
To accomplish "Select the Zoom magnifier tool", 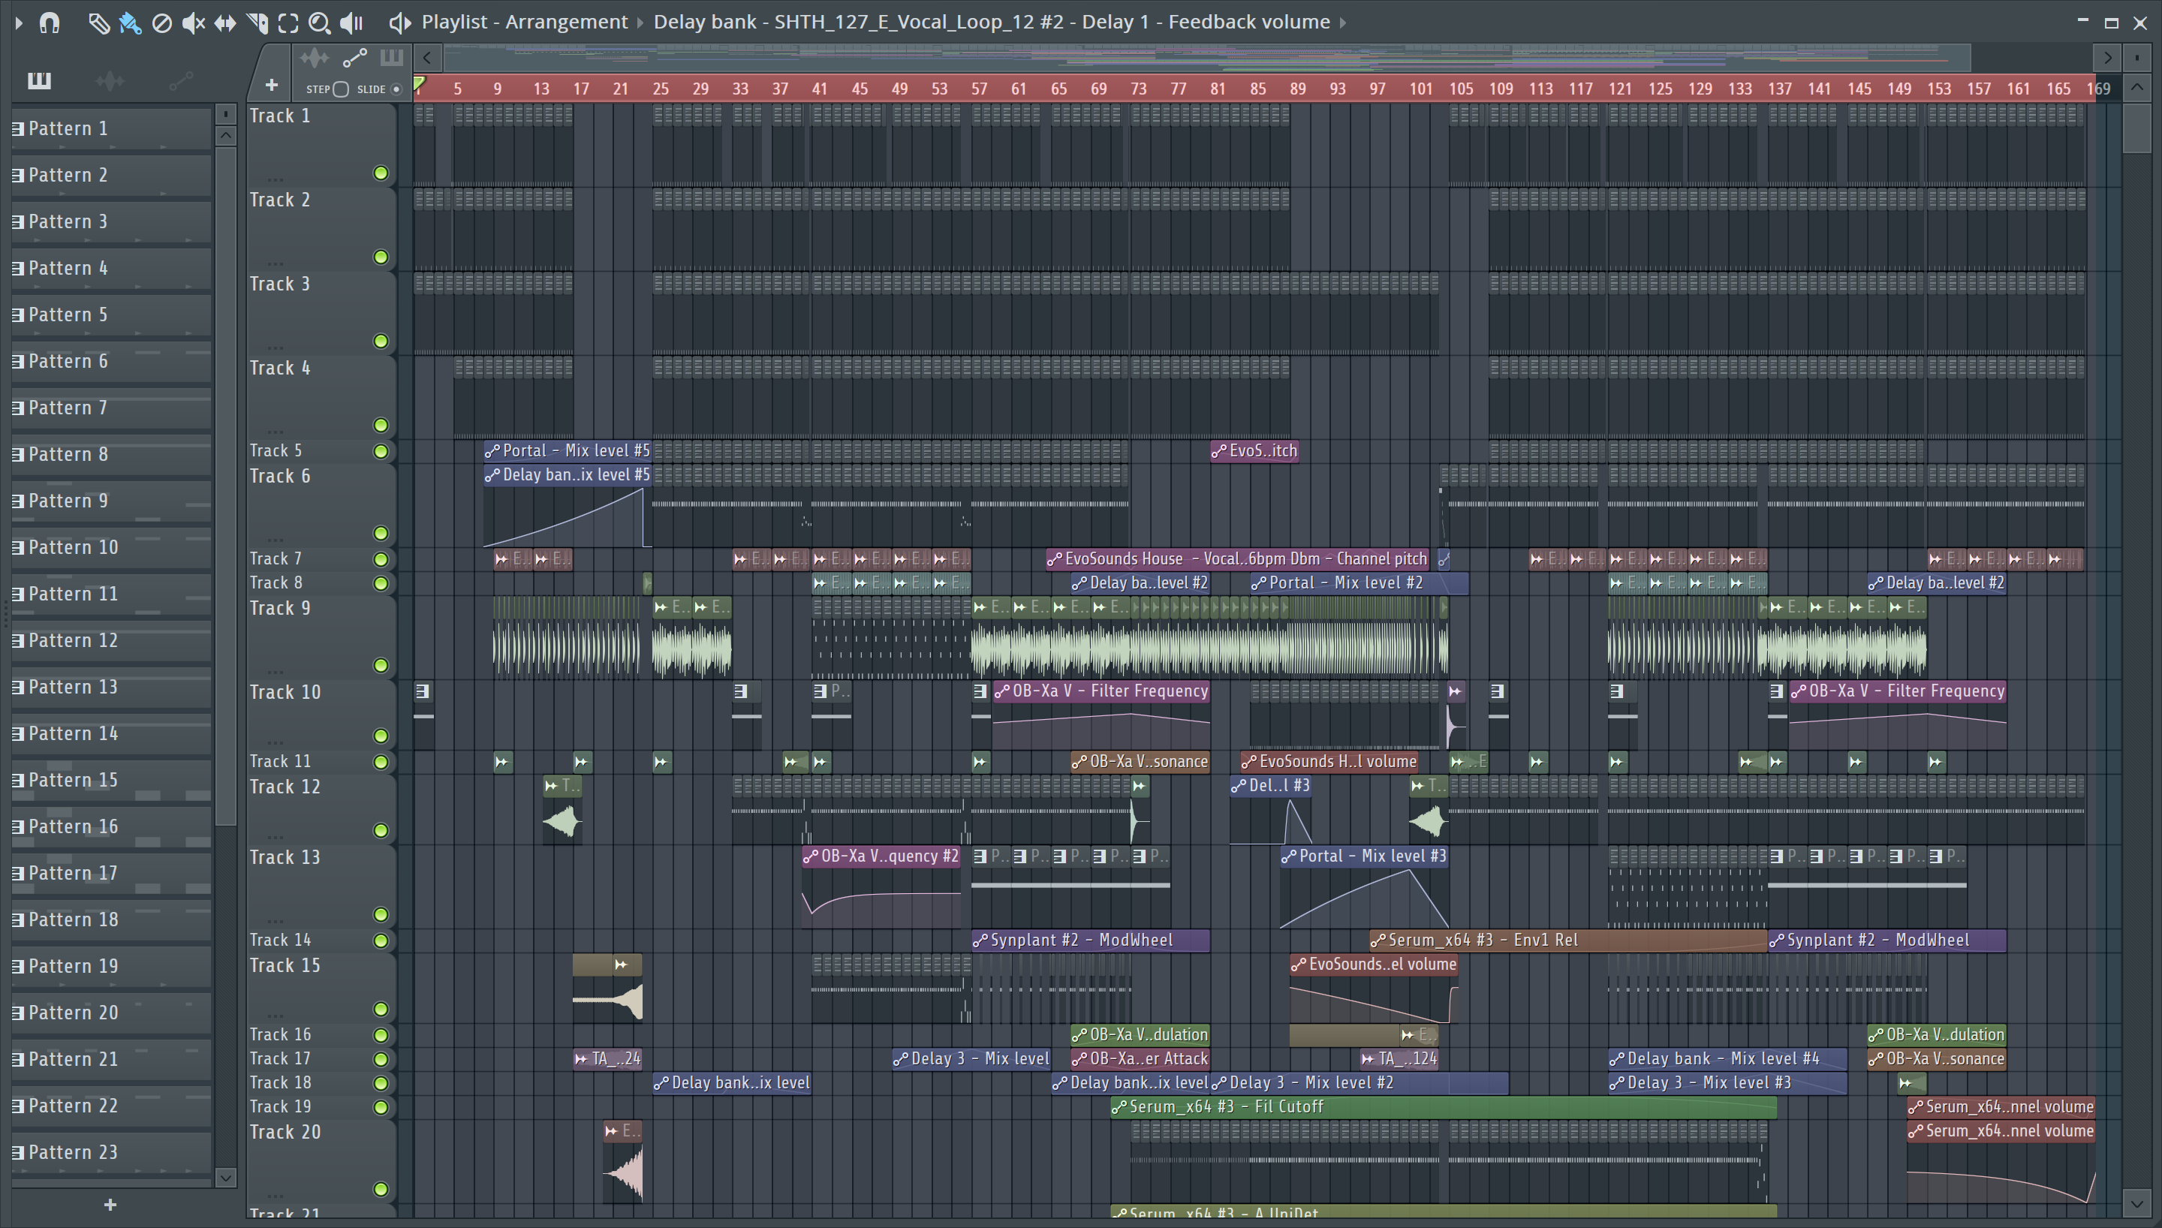I will pyautogui.click(x=320, y=23).
